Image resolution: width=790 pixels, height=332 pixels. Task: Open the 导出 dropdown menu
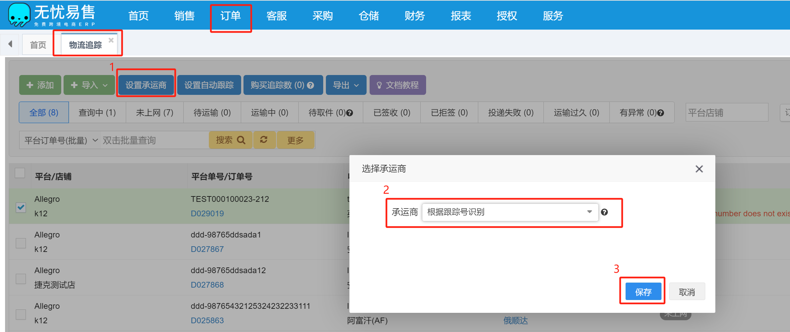click(x=346, y=85)
